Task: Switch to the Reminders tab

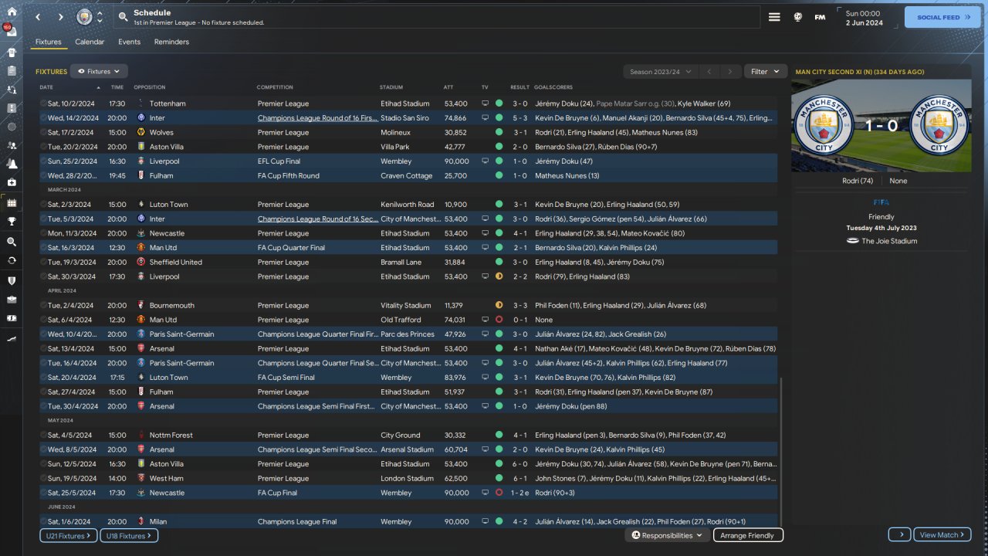Action: (171, 42)
